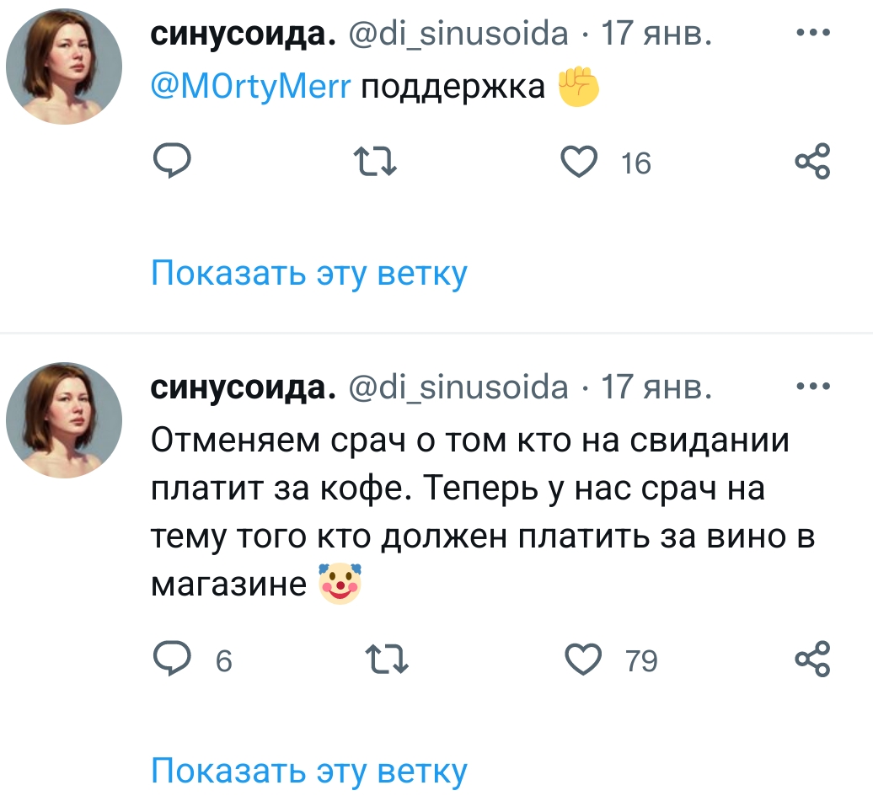Share the tweet about paying for wine
Screen dimensions: 873x796
[813, 660]
